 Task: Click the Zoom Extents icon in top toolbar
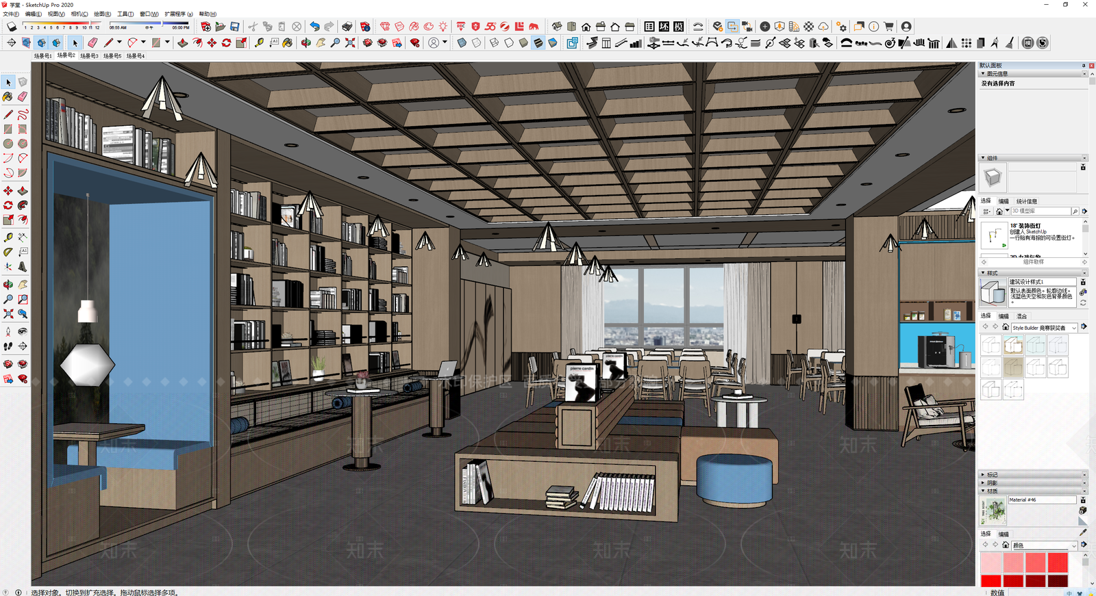point(350,42)
